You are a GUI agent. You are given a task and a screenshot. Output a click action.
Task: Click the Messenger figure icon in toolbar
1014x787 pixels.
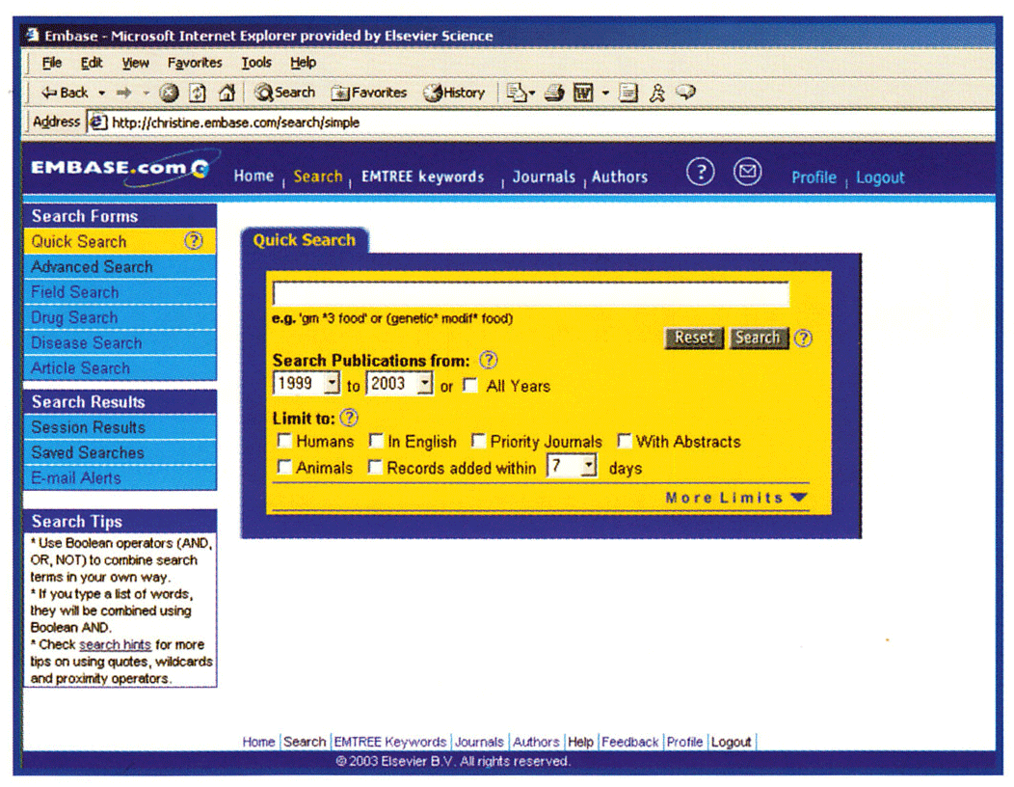pyautogui.click(x=657, y=93)
